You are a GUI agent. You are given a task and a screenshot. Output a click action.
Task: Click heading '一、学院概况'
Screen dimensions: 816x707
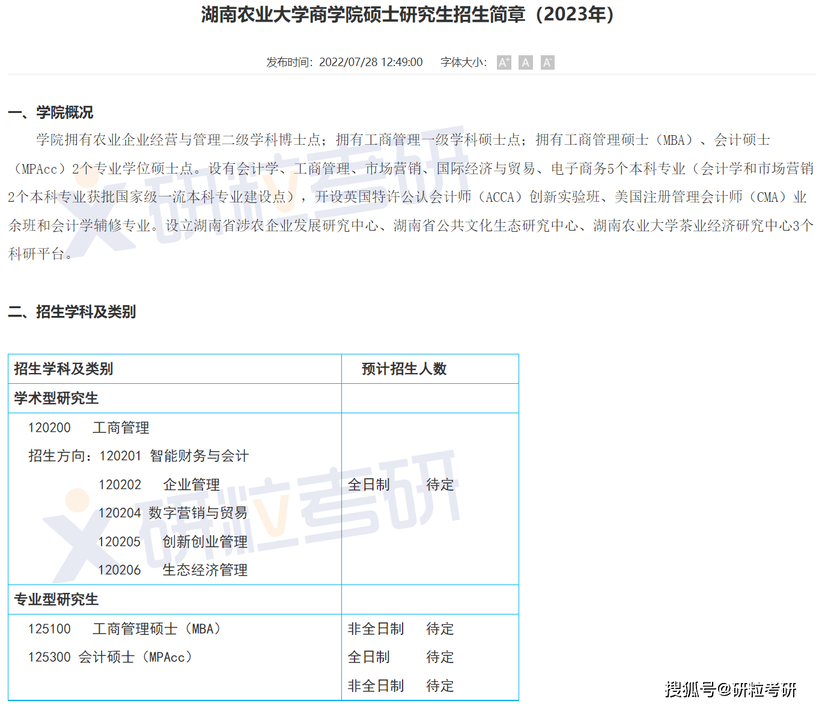pyautogui.click(x=50, y=112)
